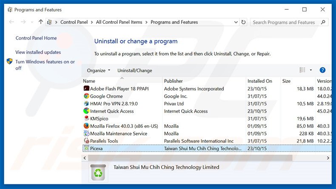
Task: Click the horizontal scrollbar thumb
Action: [x=190, y=158]
